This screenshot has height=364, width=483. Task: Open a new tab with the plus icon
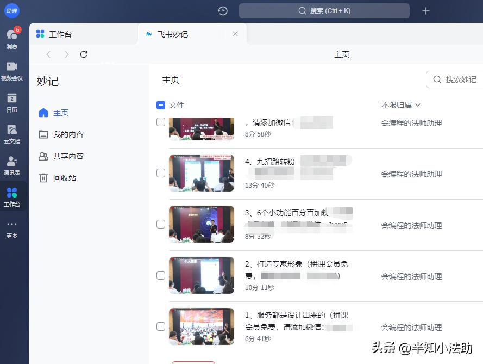pyautogui.click(x=426, y=10)
